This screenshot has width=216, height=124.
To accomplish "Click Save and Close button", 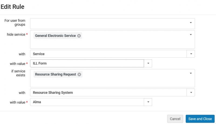I will tap(200, 119).
